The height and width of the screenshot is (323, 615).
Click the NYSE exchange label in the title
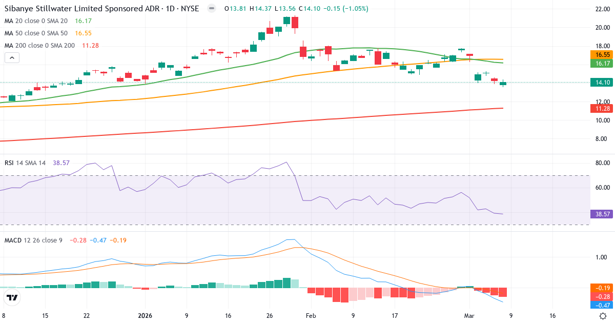pyautogui.click(x=190, y=8)
